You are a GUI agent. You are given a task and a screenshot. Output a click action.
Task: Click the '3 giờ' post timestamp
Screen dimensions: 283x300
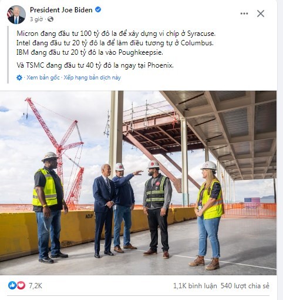[x=36, y=19]
